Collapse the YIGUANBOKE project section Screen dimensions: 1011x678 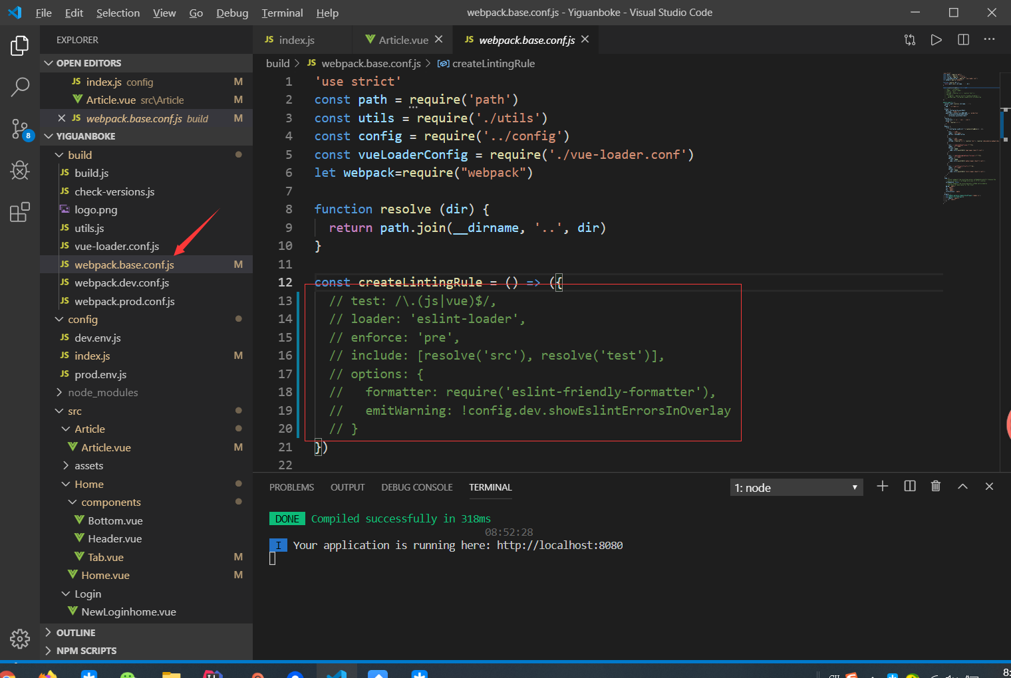[146, 136]
